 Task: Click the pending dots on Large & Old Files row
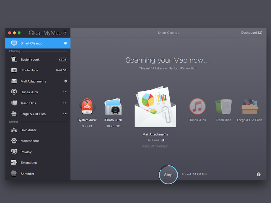pyautogui.click(x=65, y=114)
